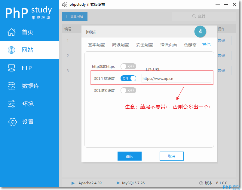Click 管理 button for row 3

[x=224, y=71]
